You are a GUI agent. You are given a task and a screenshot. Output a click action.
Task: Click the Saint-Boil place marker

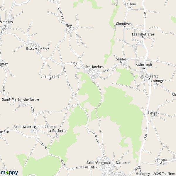144,68
